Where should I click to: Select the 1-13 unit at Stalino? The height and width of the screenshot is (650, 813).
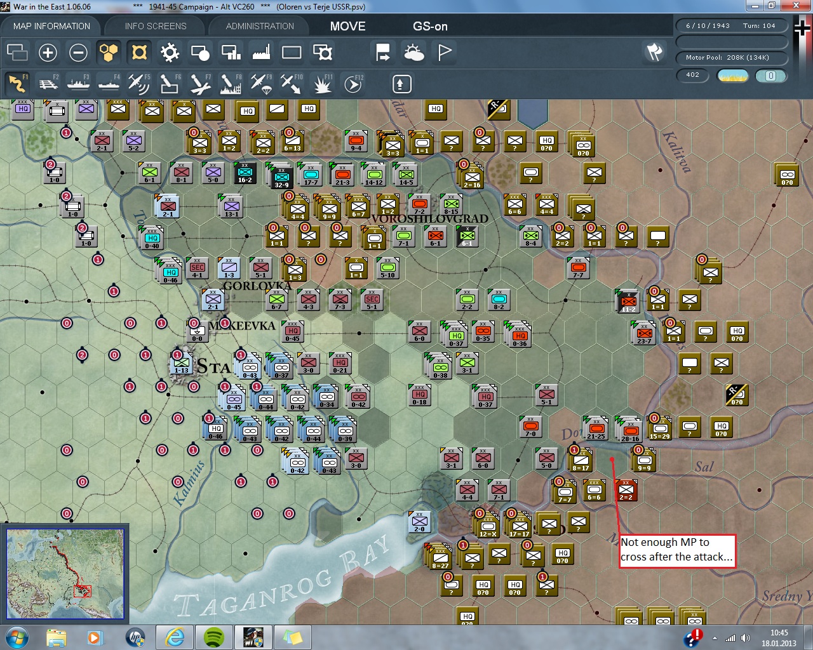click(x=182, y=363)
